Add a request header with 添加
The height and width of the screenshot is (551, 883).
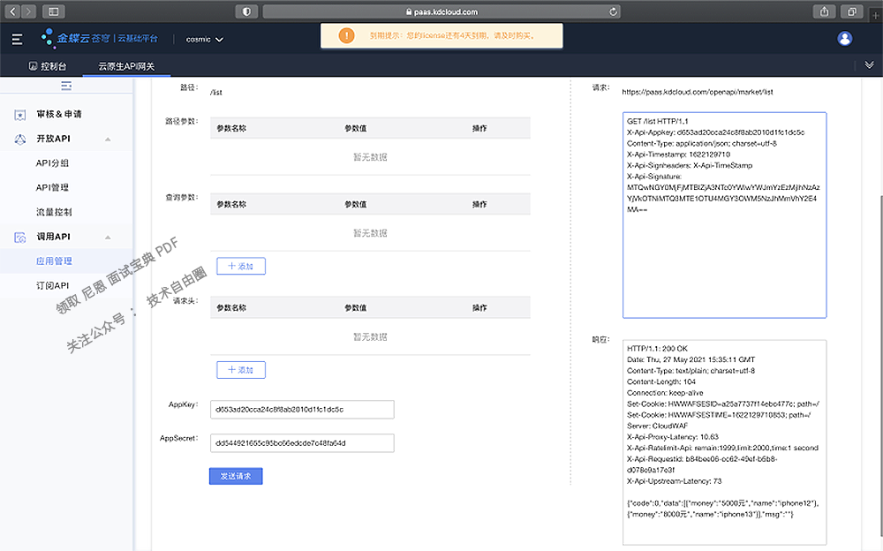[241, 370]
